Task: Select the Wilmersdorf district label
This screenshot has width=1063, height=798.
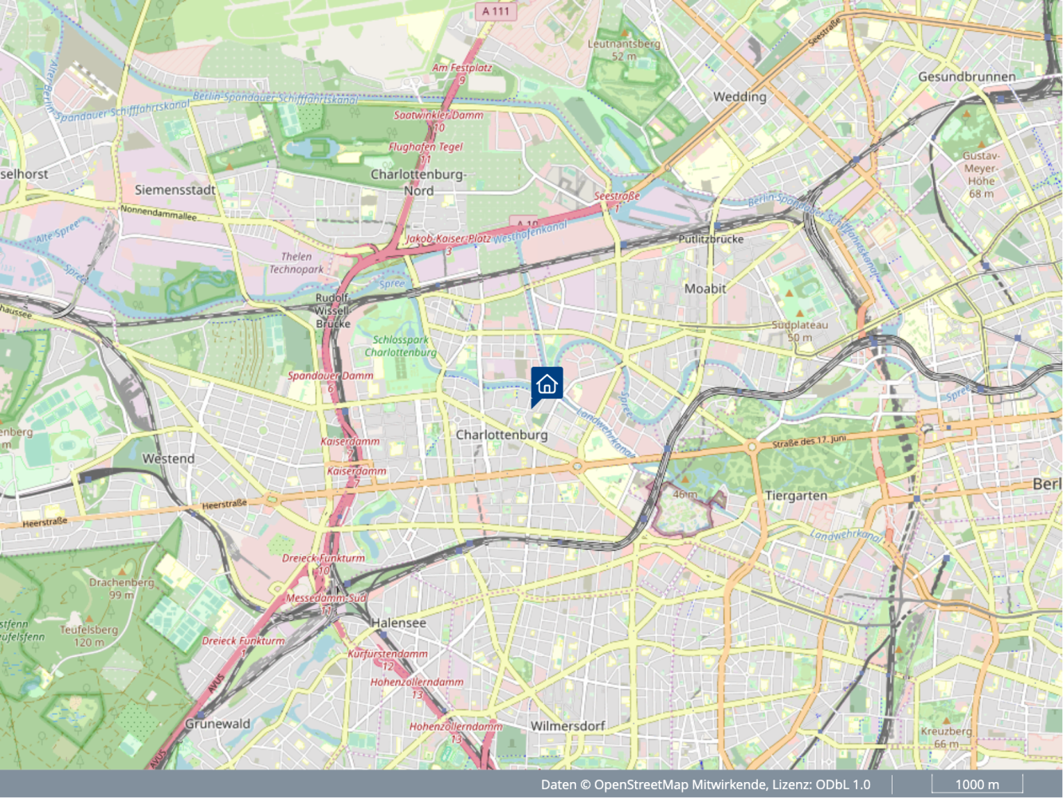Action: click(567, 725)
